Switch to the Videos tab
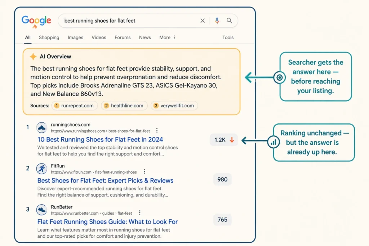Image resolution: width=369 pixels, height=246 pixels. click(99, 37)
